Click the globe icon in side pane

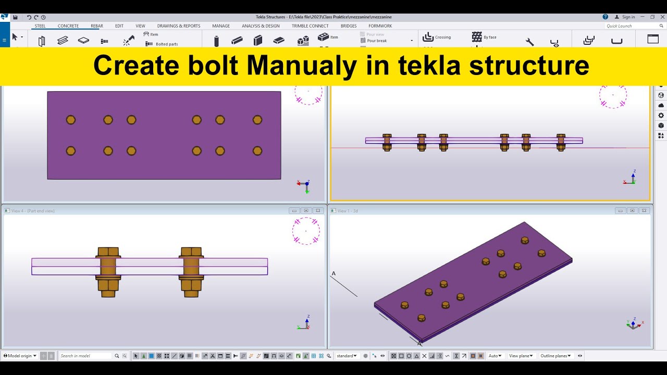661,95
